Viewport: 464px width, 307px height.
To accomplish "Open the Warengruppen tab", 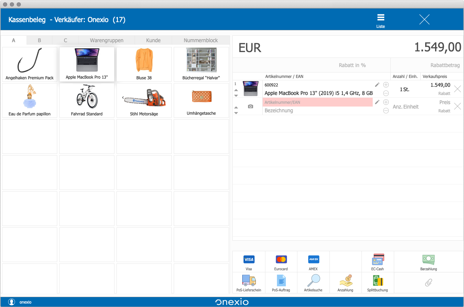I will pos(107,40).
